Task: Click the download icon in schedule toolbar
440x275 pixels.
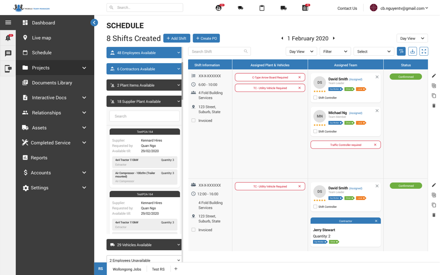Action: coord(413,51)
